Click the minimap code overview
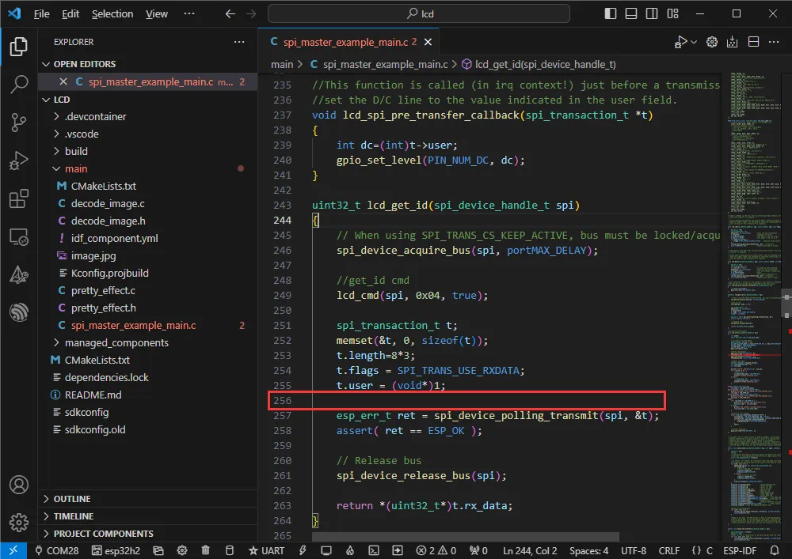The image size is (792, 559). pyautogui.click(x=756, y=305)
